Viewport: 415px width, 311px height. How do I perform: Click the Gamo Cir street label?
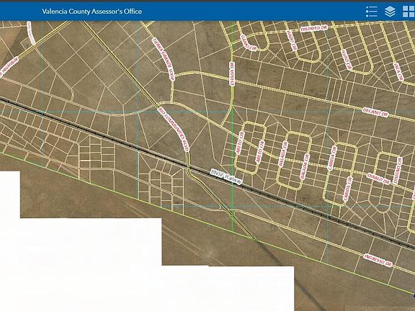tap(249, 42)
